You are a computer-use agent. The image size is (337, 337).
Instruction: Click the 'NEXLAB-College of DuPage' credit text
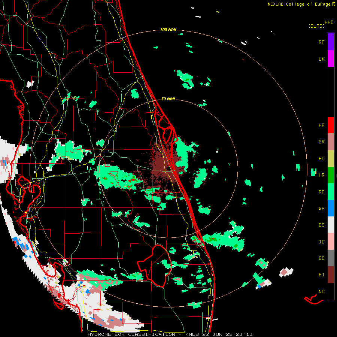coord(299,4)
